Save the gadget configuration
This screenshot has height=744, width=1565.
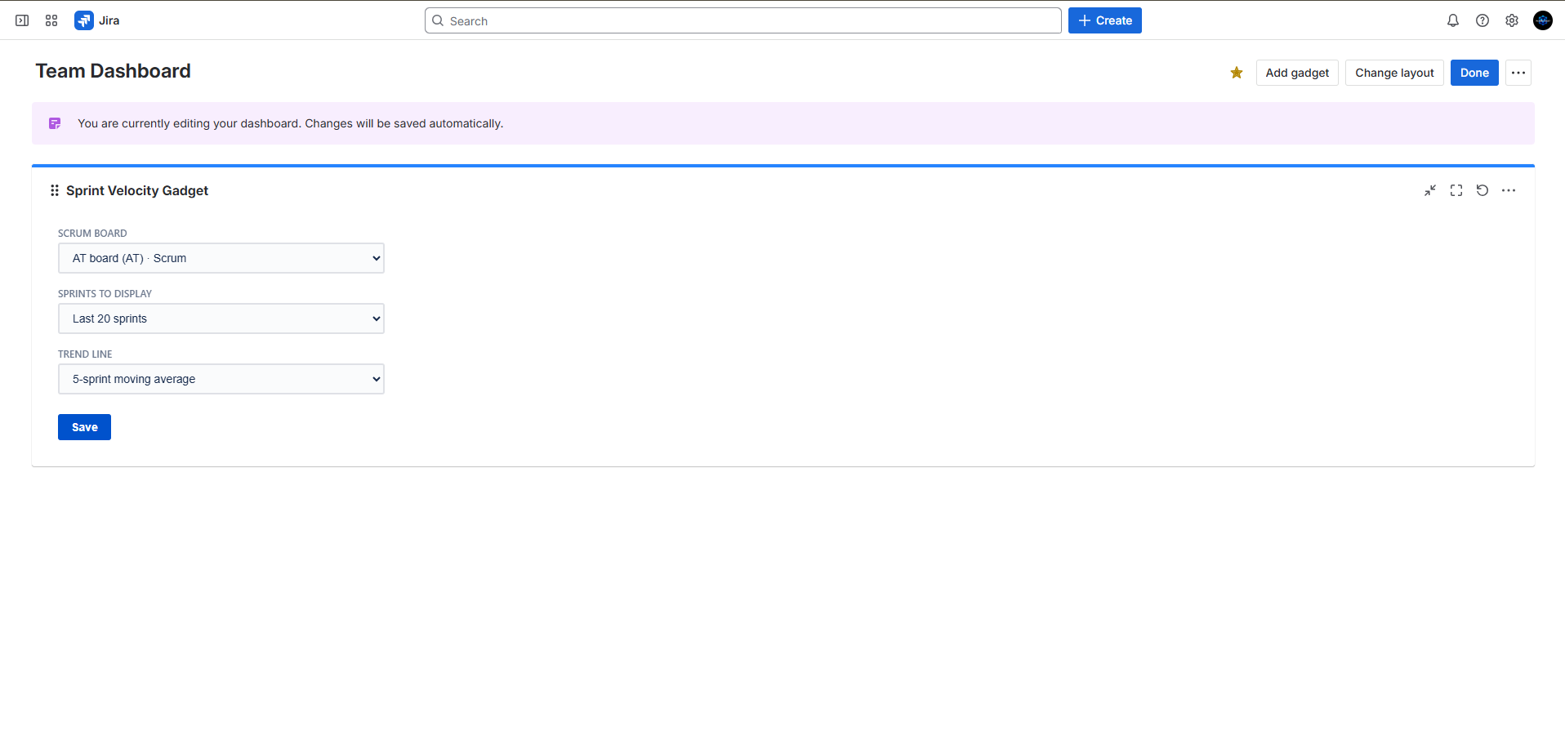(x=84, y=427)
